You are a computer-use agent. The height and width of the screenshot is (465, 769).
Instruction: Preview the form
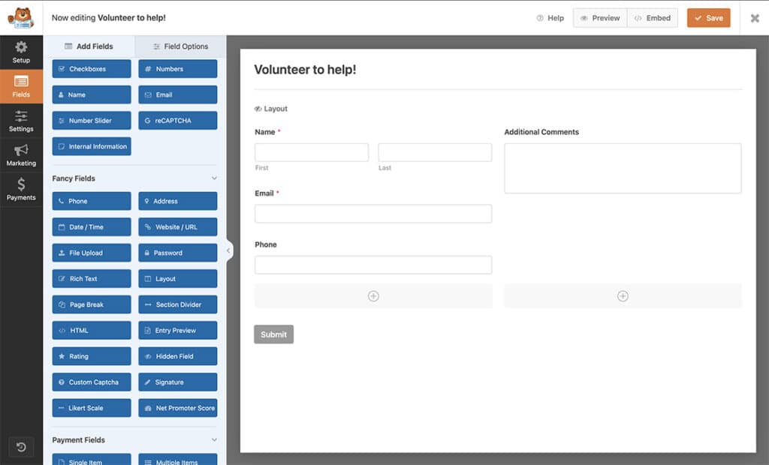click(599, 18)
